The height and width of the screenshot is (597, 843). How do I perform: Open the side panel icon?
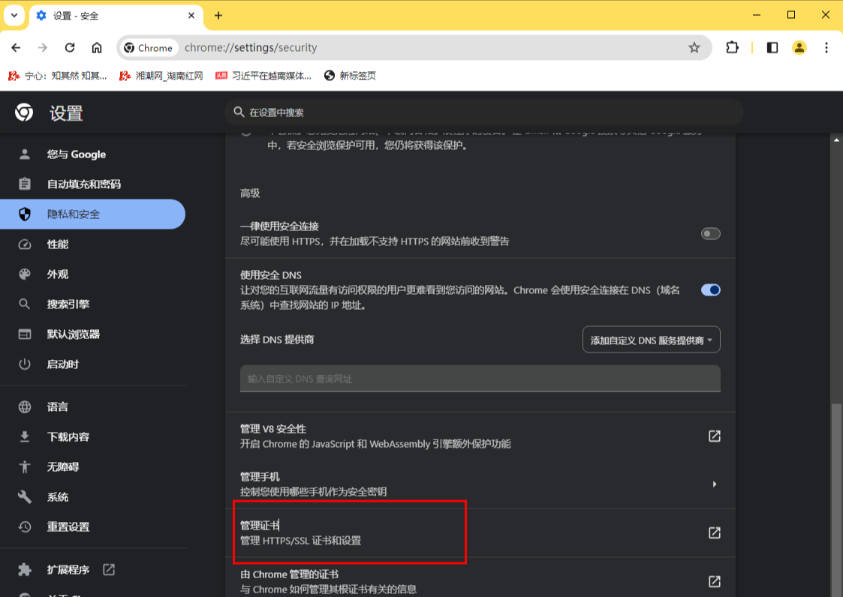pyautogui.click(x=772, y=48)
